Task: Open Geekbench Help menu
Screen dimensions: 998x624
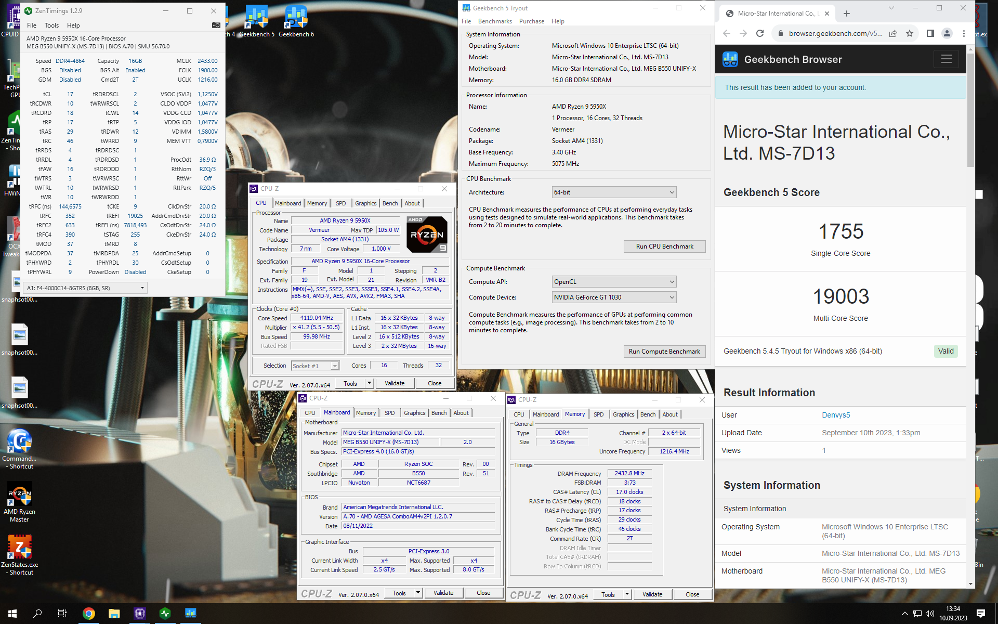Action: [558, 21]
